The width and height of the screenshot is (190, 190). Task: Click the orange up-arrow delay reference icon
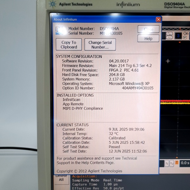pos(177,162)
